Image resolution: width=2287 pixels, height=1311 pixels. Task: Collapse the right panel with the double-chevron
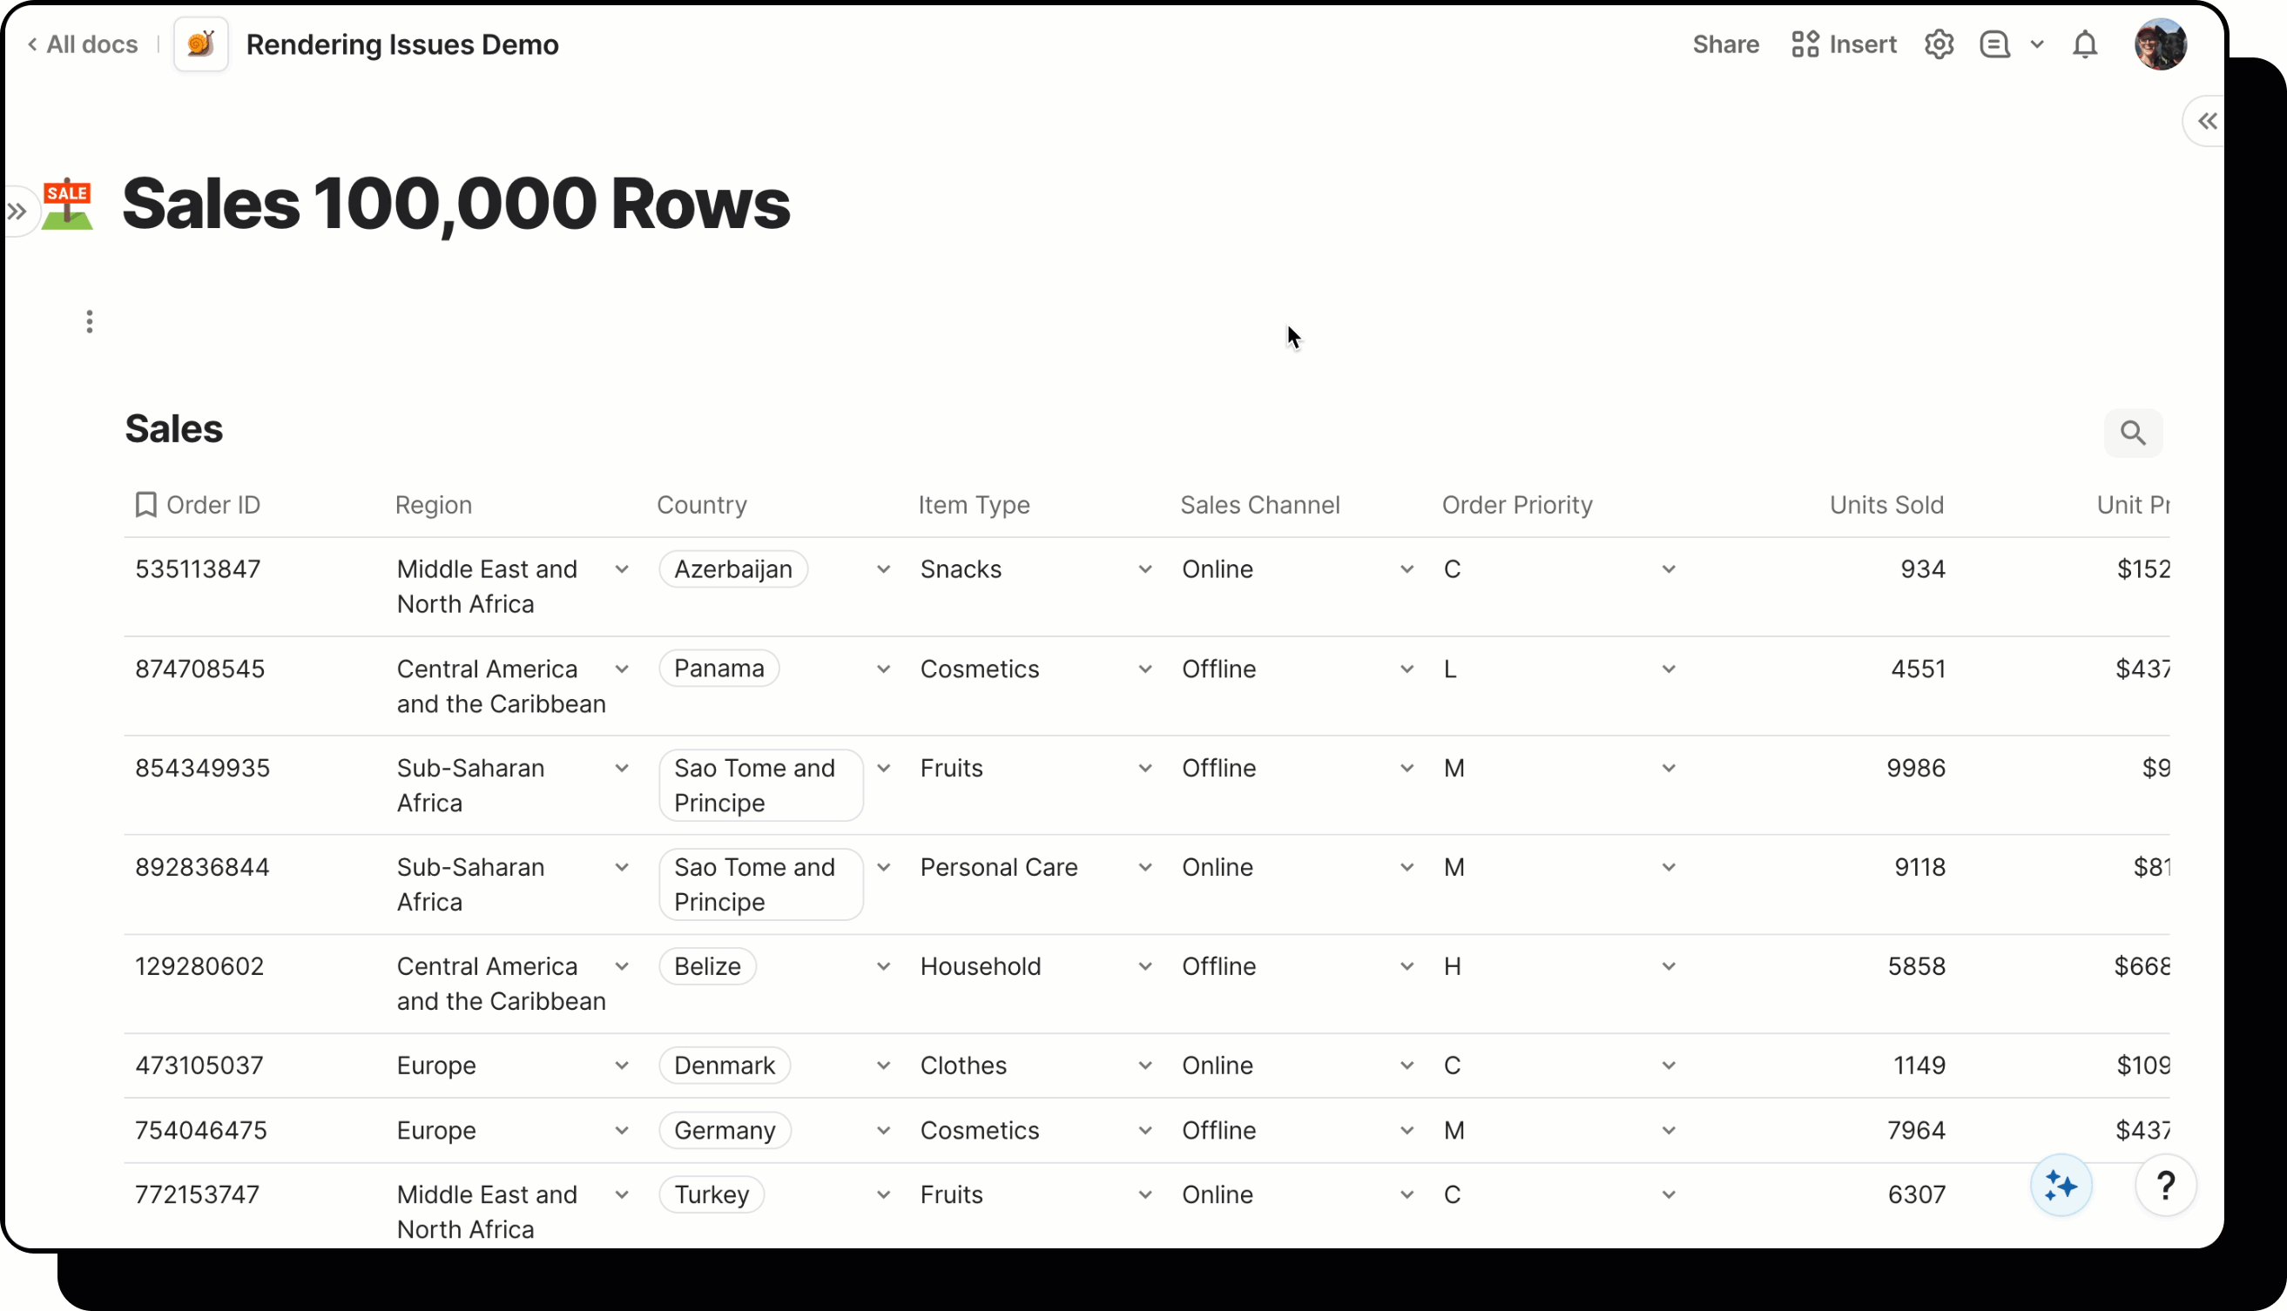point(2206,121)
